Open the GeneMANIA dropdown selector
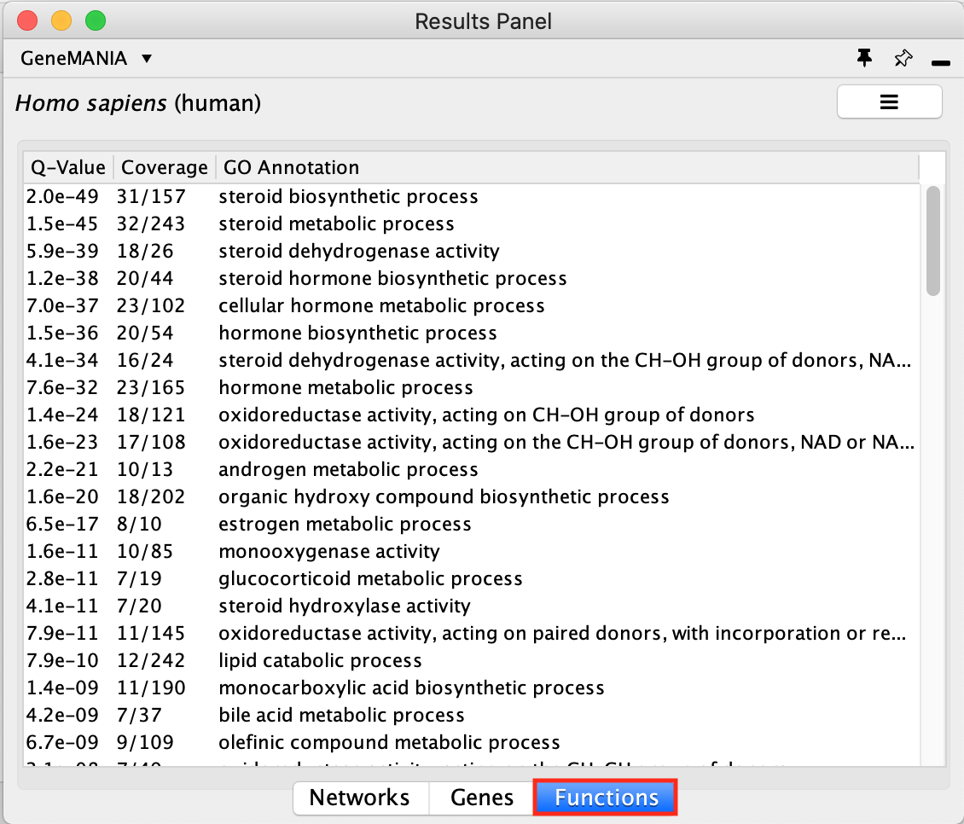The width and height of the screenshot is (964, 824). click(x=84, y=59)
